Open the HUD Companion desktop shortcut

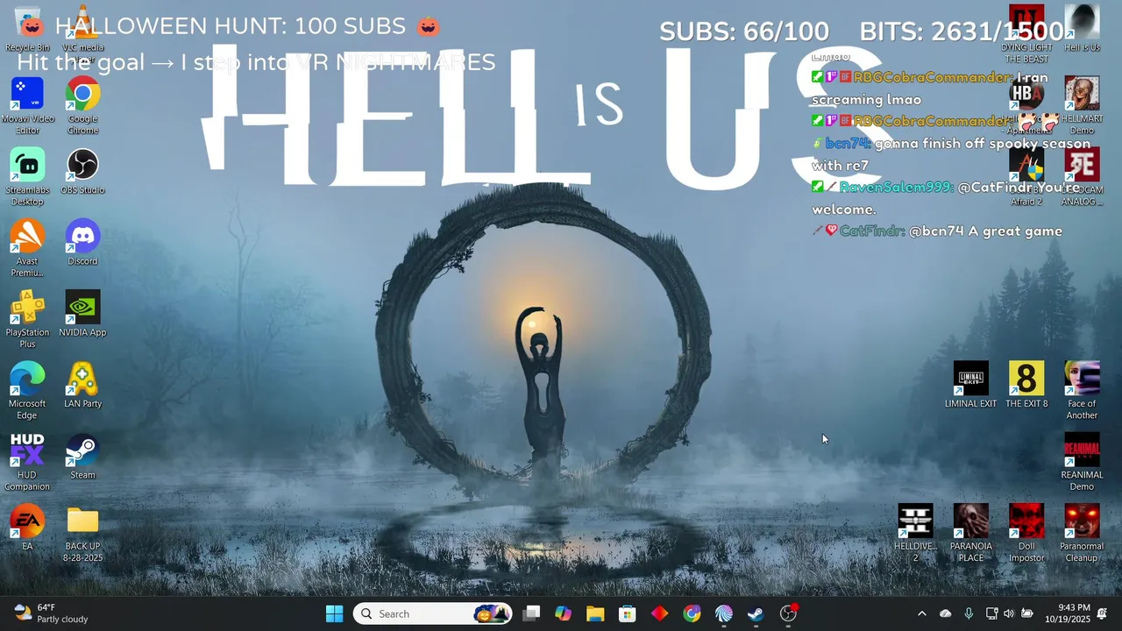pyautogui.click(x=27, y=462)
